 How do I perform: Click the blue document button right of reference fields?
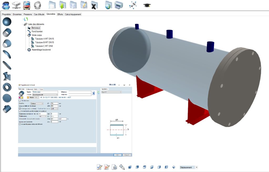pyautogui.click(x=94, y=93)
